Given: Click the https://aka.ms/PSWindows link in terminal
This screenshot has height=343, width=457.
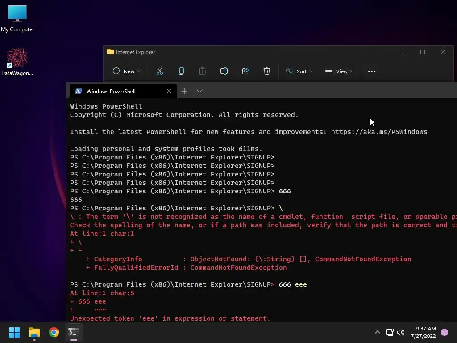Looking at the screenshot, I should pyautogui.click(x=379, y=132).
